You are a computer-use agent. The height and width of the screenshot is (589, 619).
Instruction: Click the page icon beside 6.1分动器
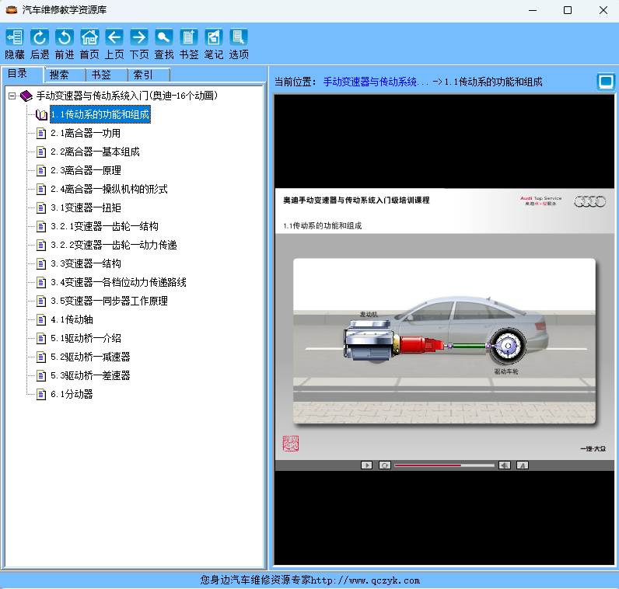click(41, 394)
